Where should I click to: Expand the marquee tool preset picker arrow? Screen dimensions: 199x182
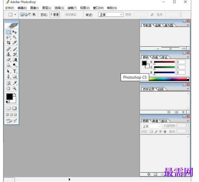pyautogui.click(x=15, y=15)
